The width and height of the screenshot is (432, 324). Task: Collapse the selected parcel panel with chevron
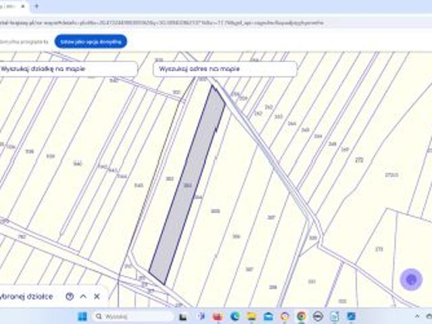pos(83,296)
